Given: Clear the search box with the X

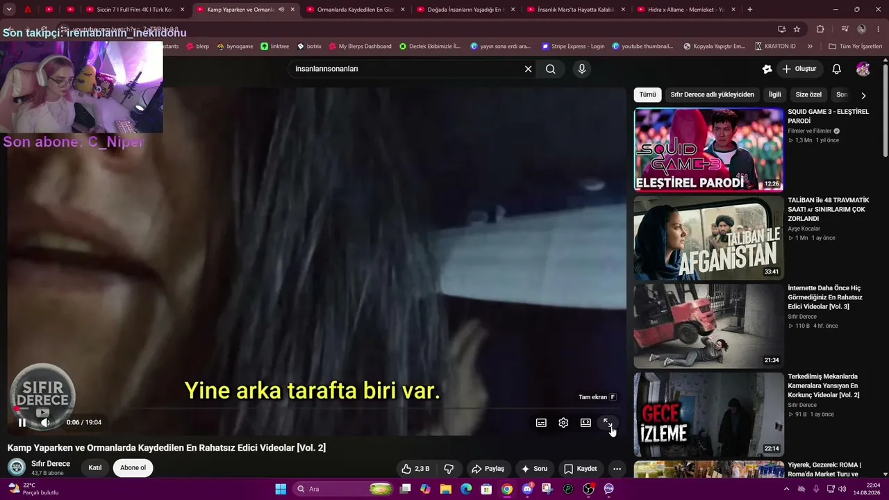Looking at the screenshot, I should 528,69.
